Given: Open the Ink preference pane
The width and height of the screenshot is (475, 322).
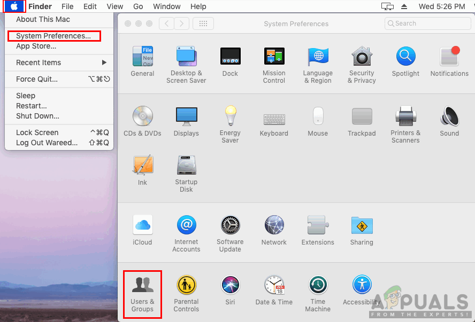Looking at the screenshot, I should pyautogui.click(x=142, y=170).
